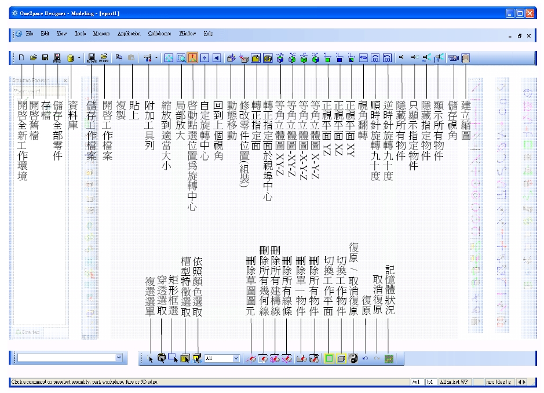Click the arrow pointer select-menu icon

(x=151, y=359)
